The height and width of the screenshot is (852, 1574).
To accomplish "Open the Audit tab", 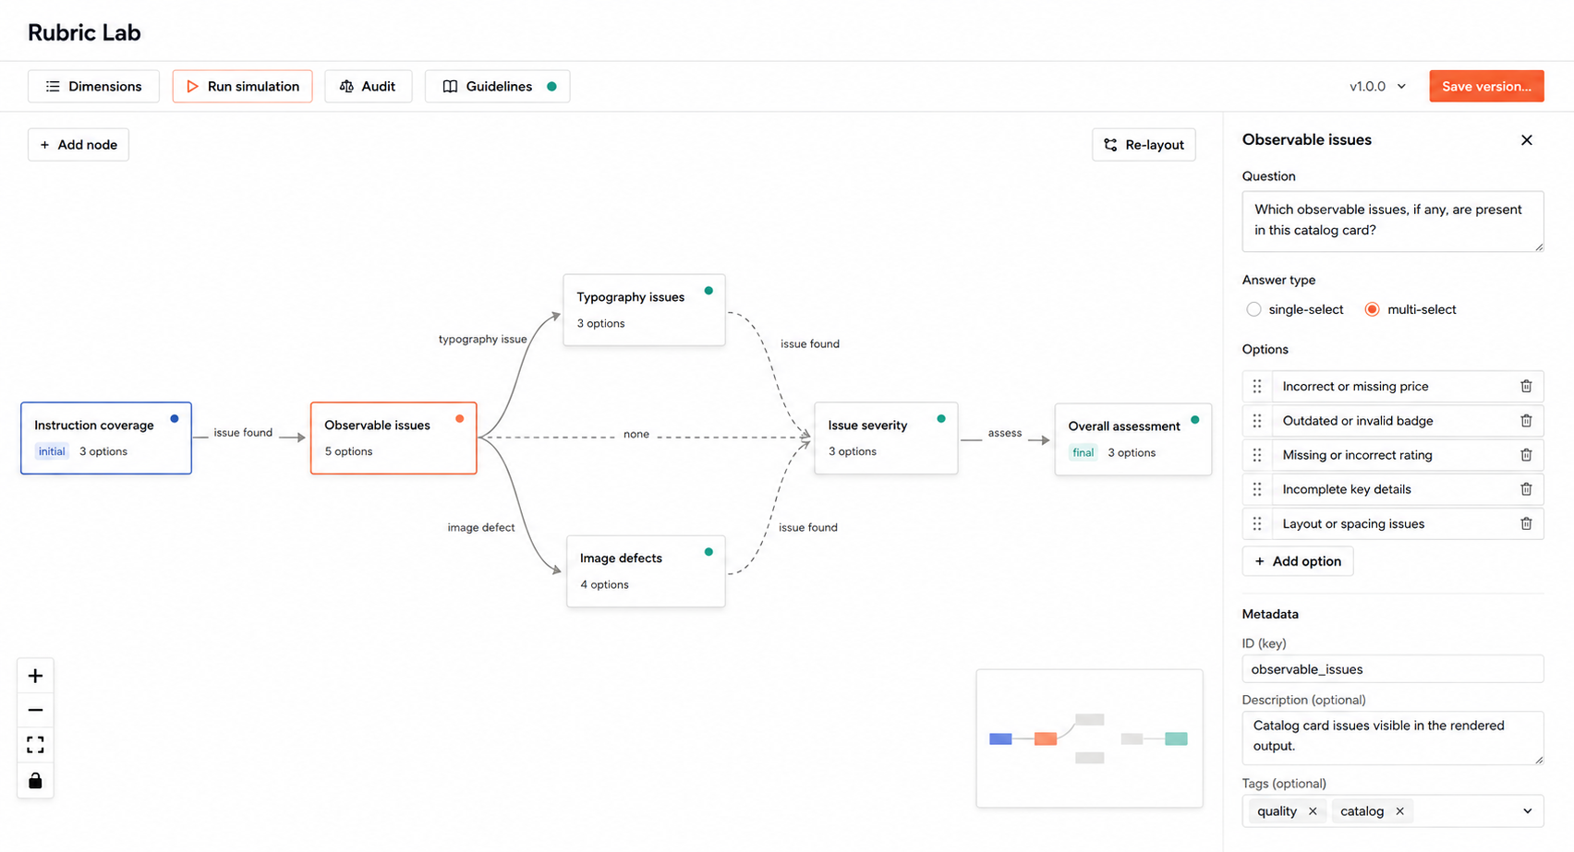I will [368, 86].
